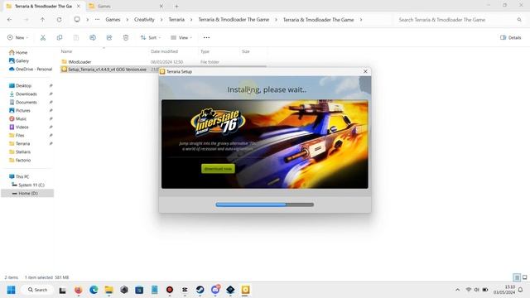Viewport: 530px width, 298px height.
Task: Expand the hidden path ellipsis in the address bar
Action: 98,20
